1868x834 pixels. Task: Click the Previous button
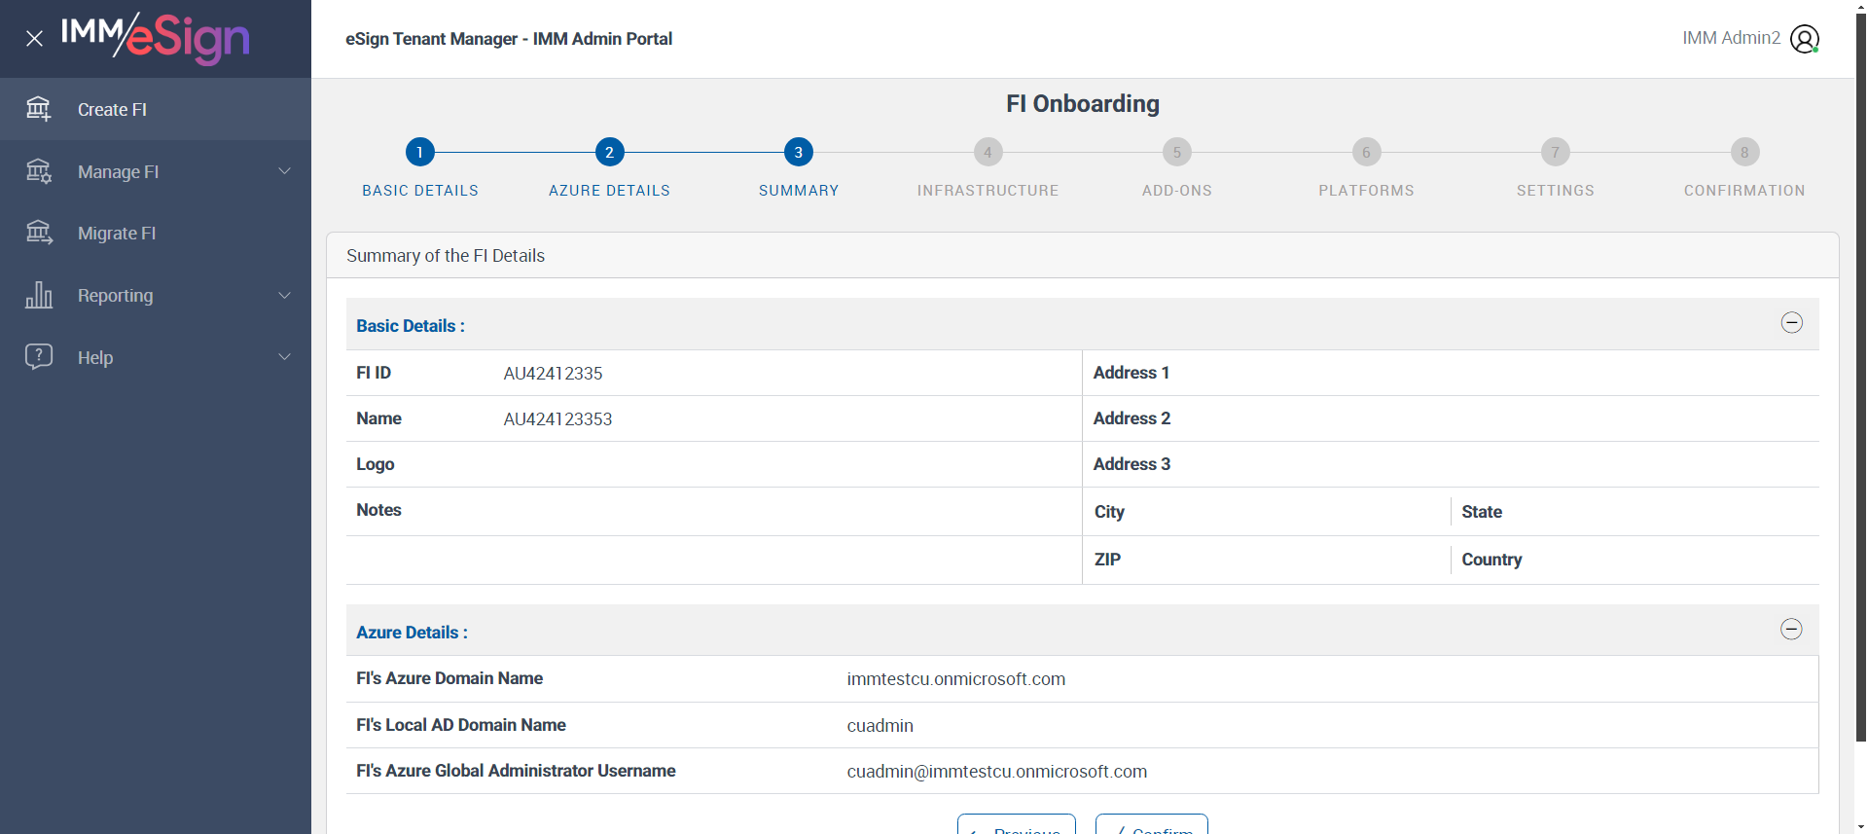[x=1017, y=824]
